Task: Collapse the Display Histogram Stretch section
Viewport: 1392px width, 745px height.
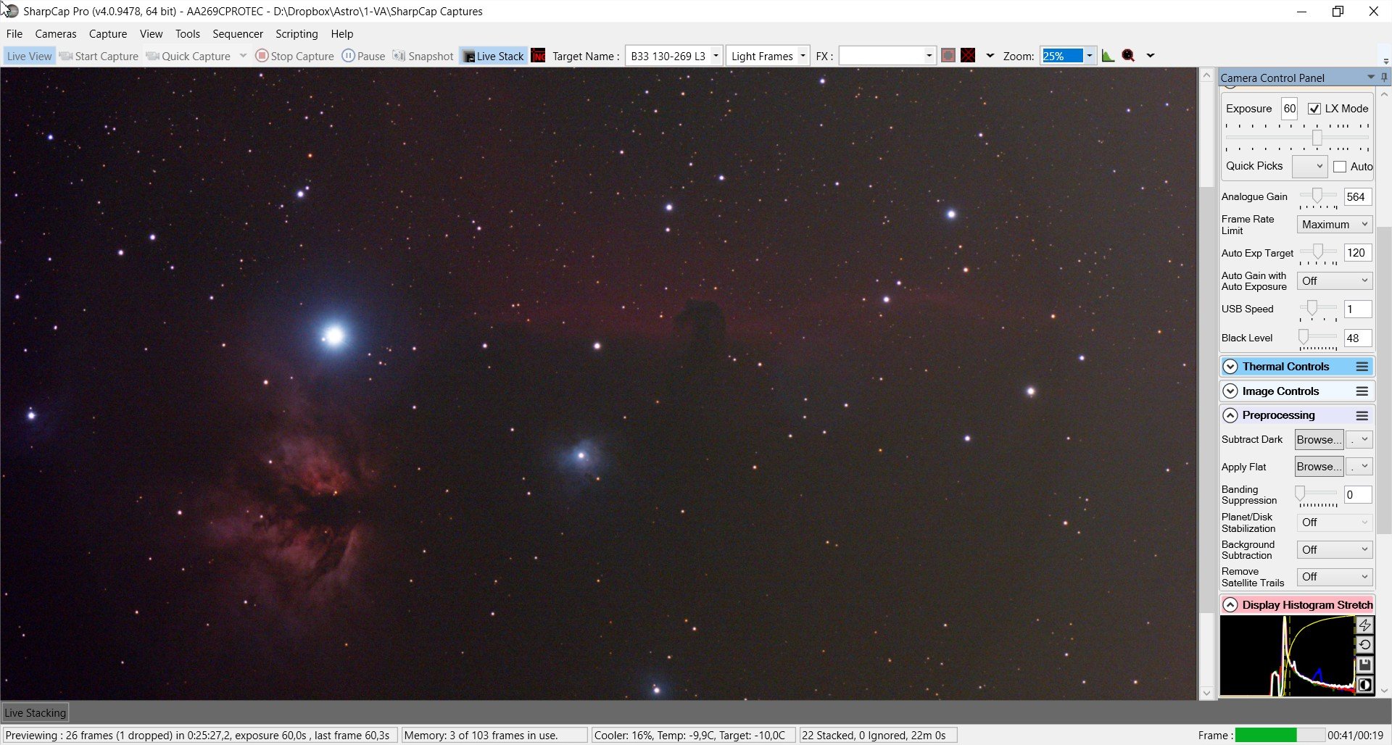Action: tap(1230, 605)
